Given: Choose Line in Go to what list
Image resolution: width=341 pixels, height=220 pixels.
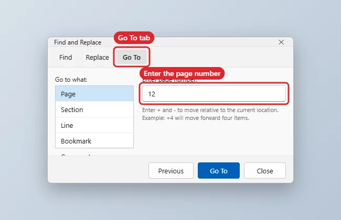Looking at the screenshot, I should pyautogui.click(x=94, y=125).
